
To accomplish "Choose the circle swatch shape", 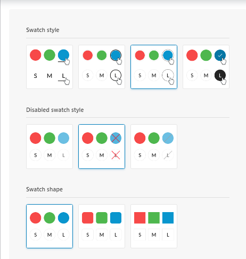I will tap(50, 226).
